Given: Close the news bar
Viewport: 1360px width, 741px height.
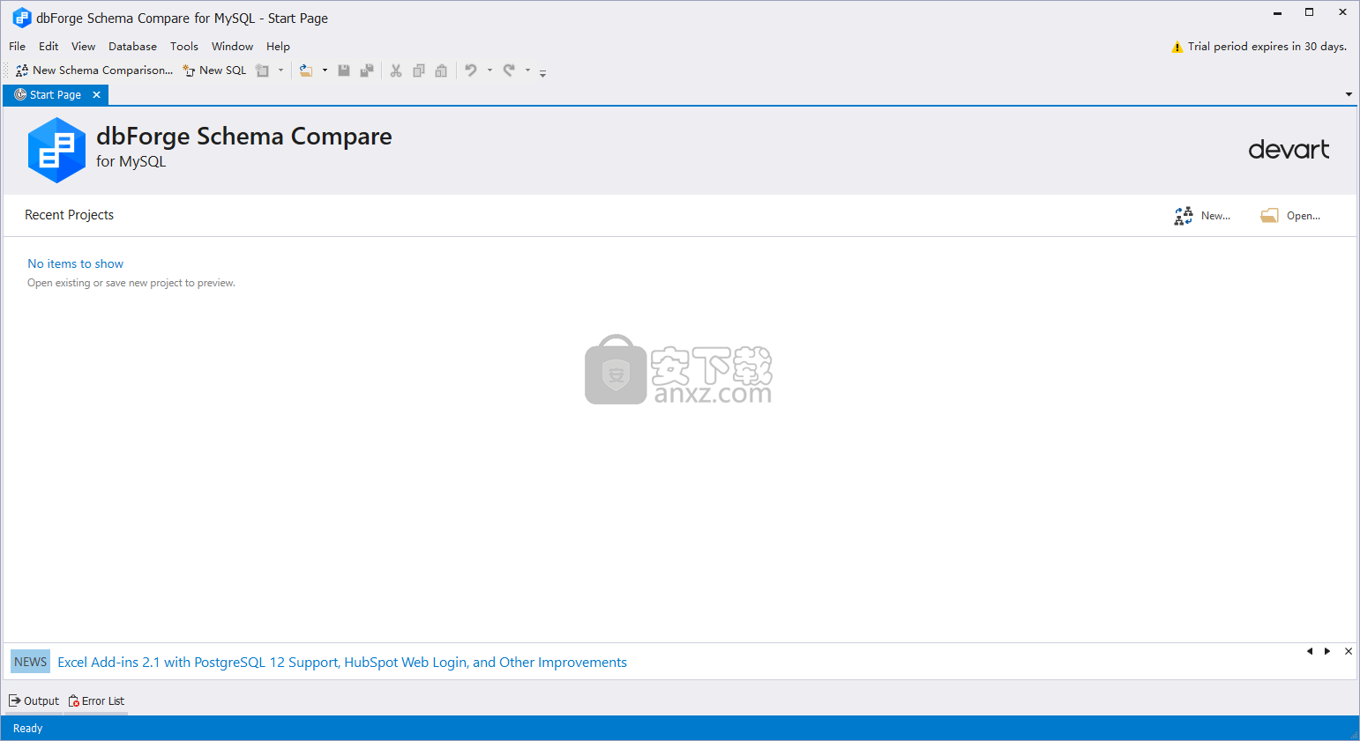Looking at the screenshot, I should coord(1349,651).
